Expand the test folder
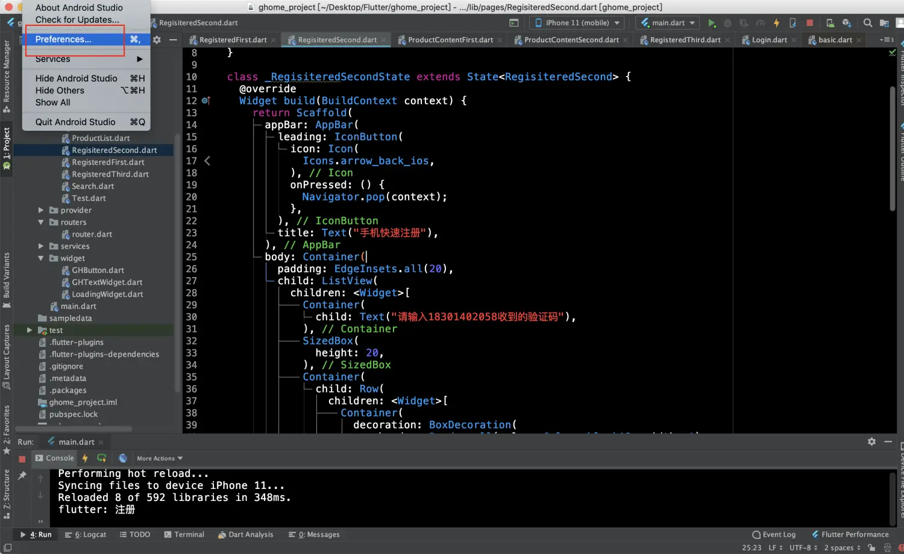 (30, 330)
